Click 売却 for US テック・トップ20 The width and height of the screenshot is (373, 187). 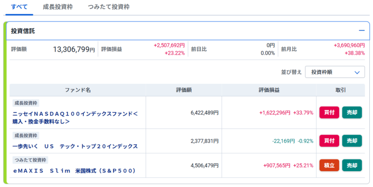352,141
